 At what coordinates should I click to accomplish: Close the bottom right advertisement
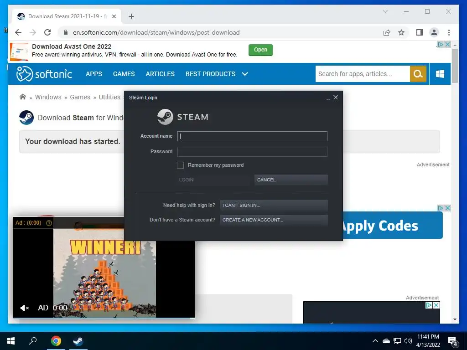pos(436,305)
